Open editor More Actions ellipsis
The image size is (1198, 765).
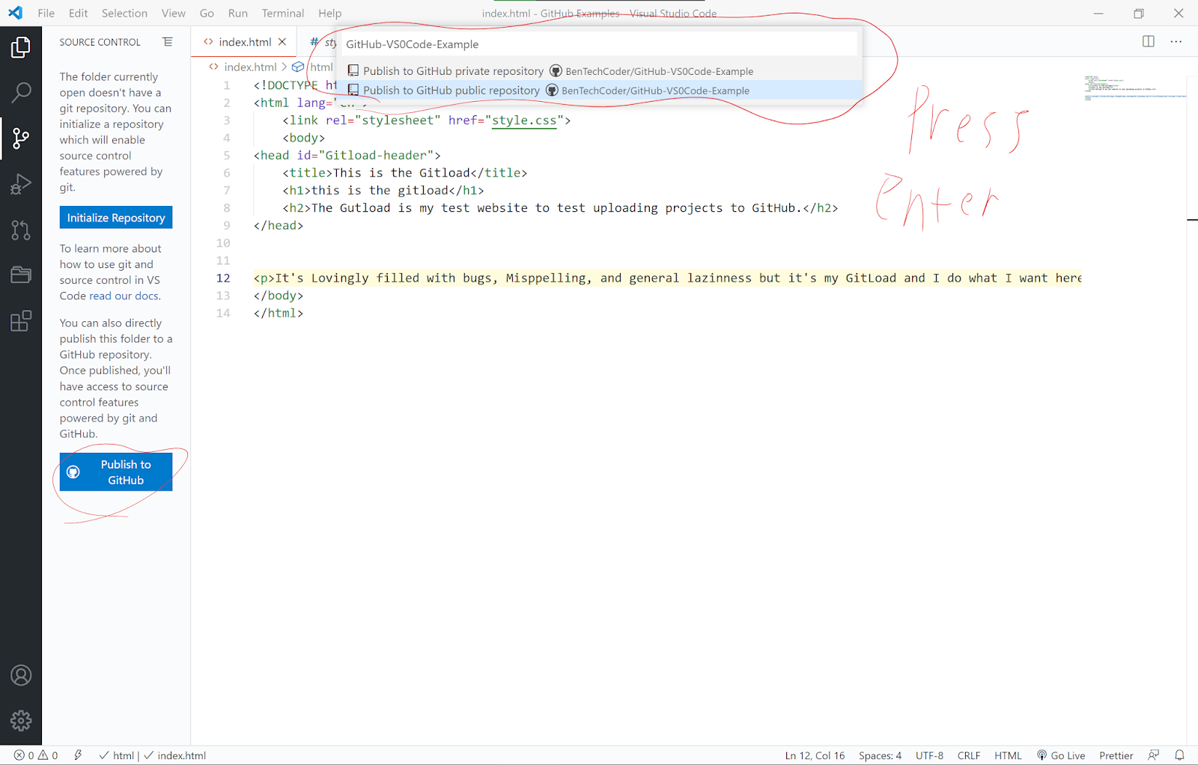pyautogui.click(x=1176, y=41)
